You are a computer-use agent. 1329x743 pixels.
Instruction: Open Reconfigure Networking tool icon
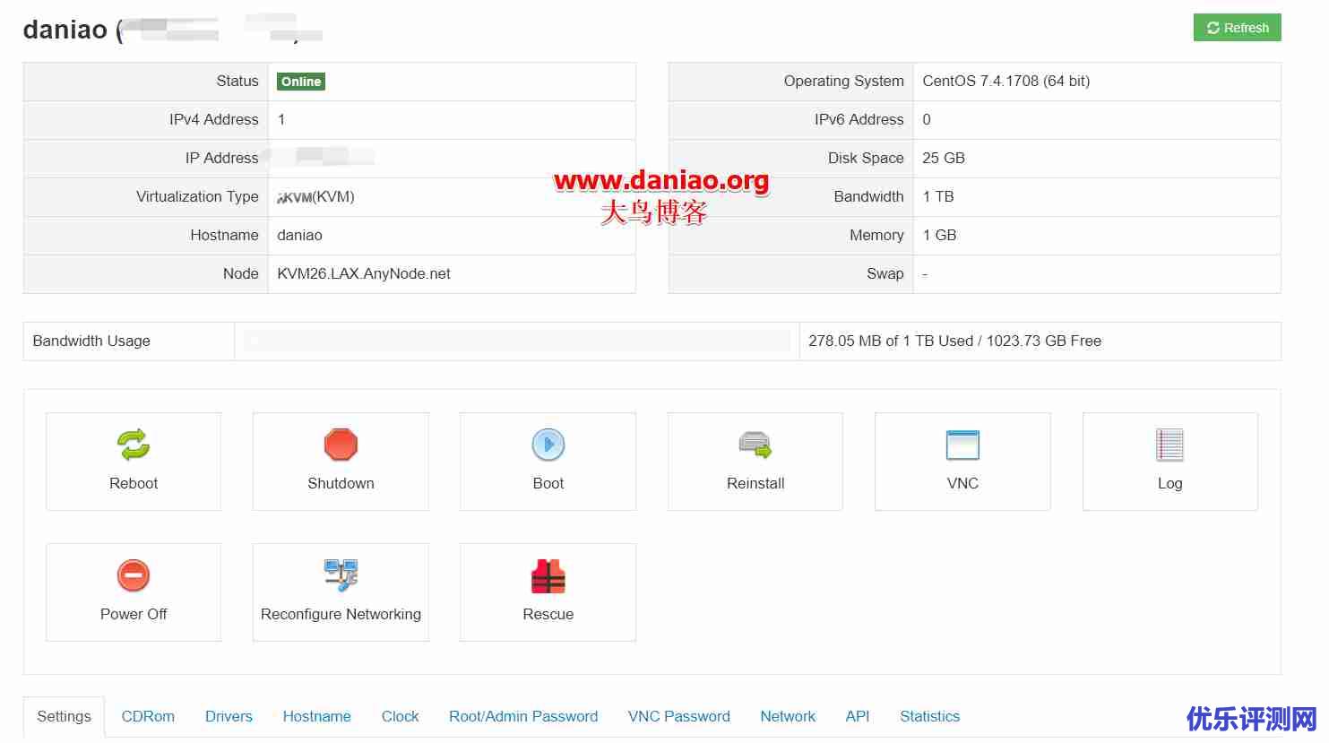click(x=341, y=575)
